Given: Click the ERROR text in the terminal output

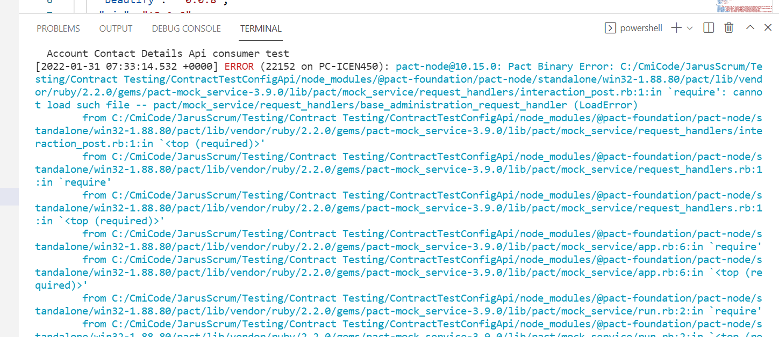Looking at the screenshot, I should coord(237,67).
